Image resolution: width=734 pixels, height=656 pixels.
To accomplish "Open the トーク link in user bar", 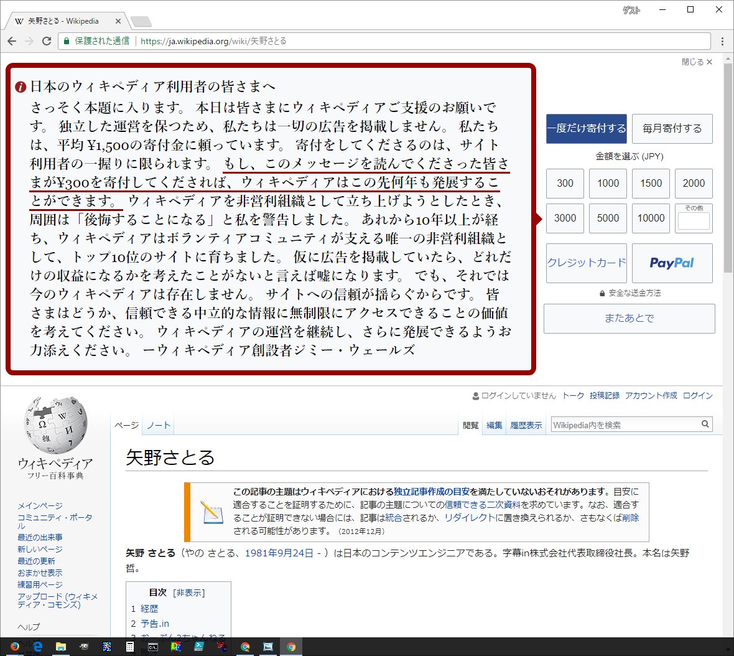I will tap(573, 396).
